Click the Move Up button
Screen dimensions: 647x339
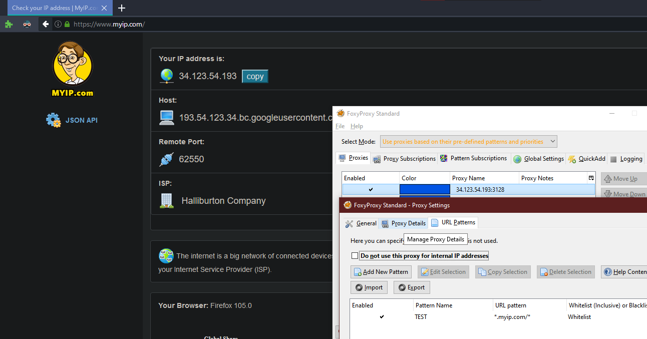pos(624,179)
